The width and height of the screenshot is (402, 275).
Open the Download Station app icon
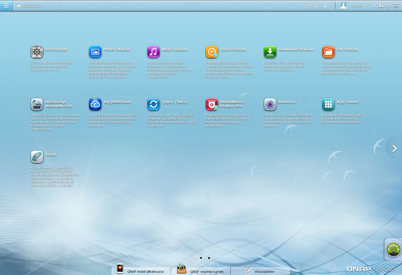pyautogui.click(x=270, y=52)
